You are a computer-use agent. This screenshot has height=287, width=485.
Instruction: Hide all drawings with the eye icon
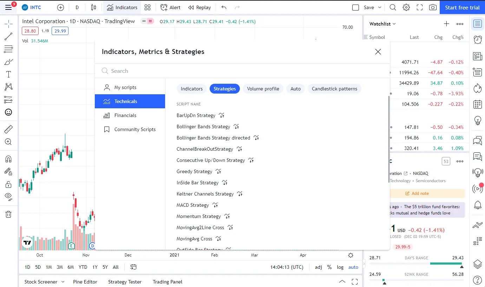[x=9, y=197]
